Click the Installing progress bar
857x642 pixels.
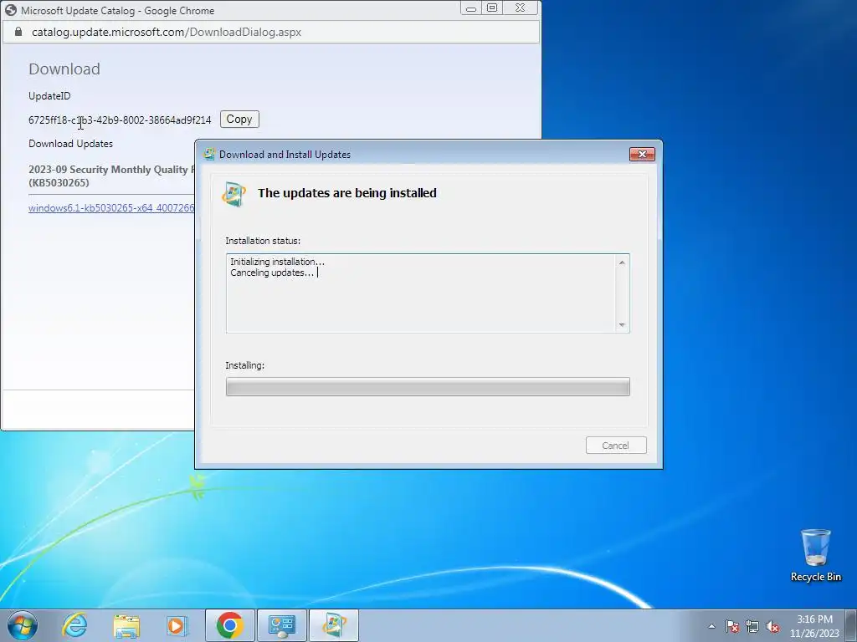[428, 386]
